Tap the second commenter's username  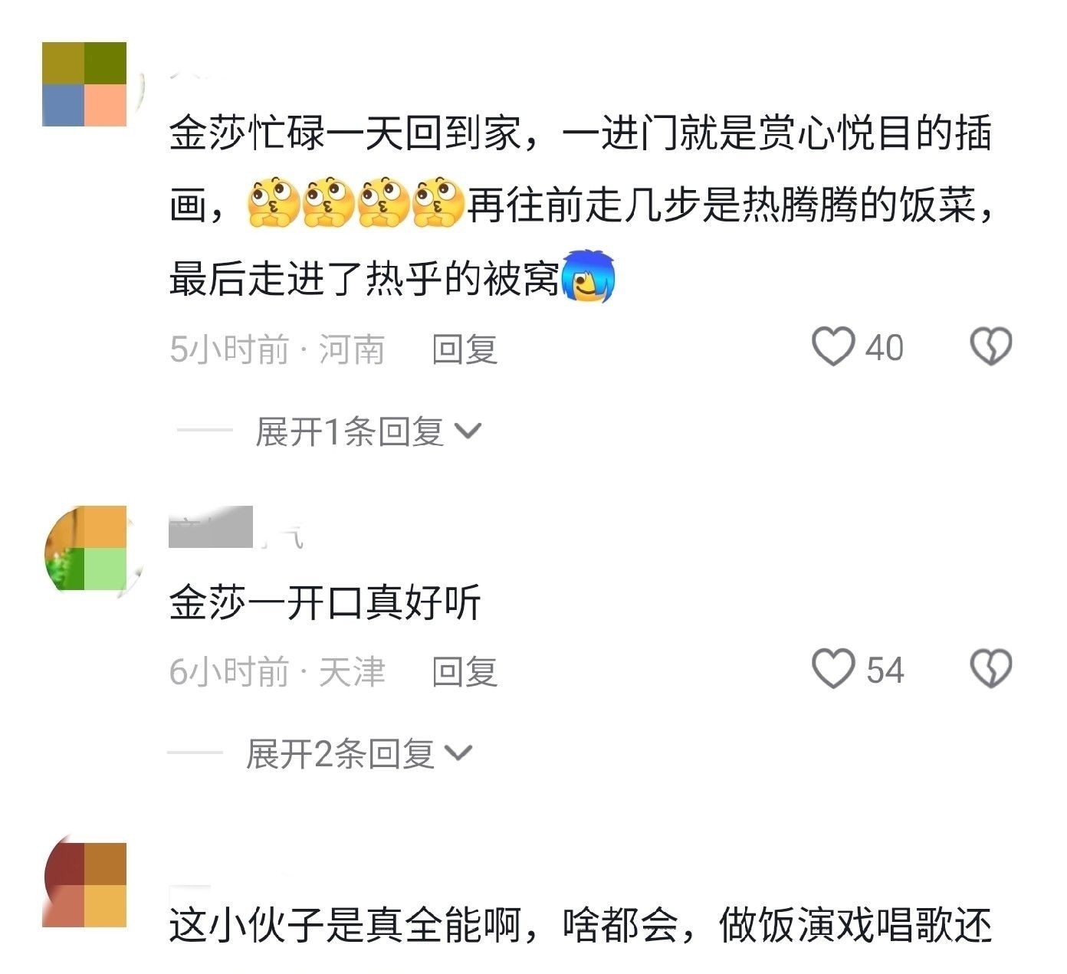pyautogui.click(x=236, y=528)
